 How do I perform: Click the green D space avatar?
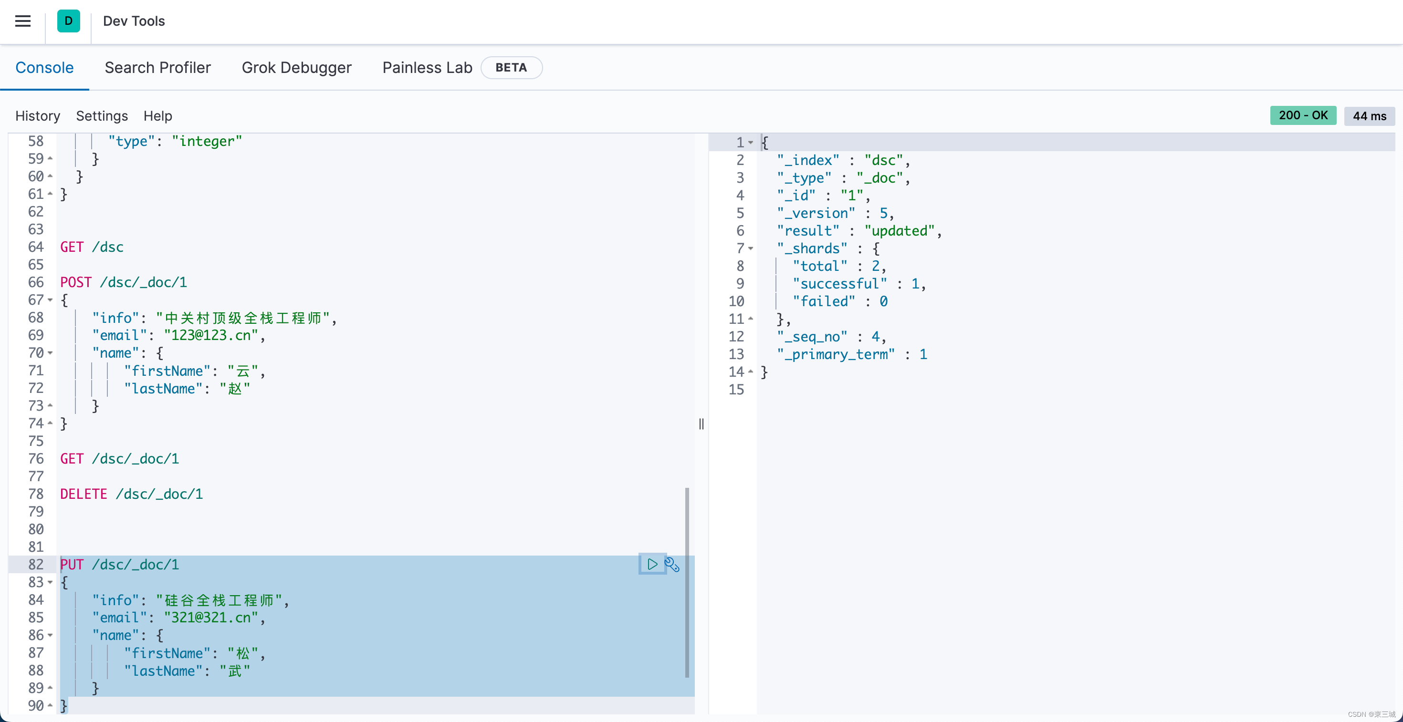68,21
